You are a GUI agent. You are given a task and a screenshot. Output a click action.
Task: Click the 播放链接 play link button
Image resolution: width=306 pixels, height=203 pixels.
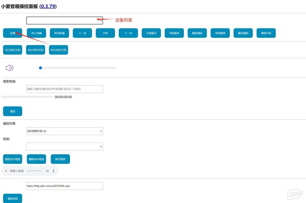coord(13,198)
